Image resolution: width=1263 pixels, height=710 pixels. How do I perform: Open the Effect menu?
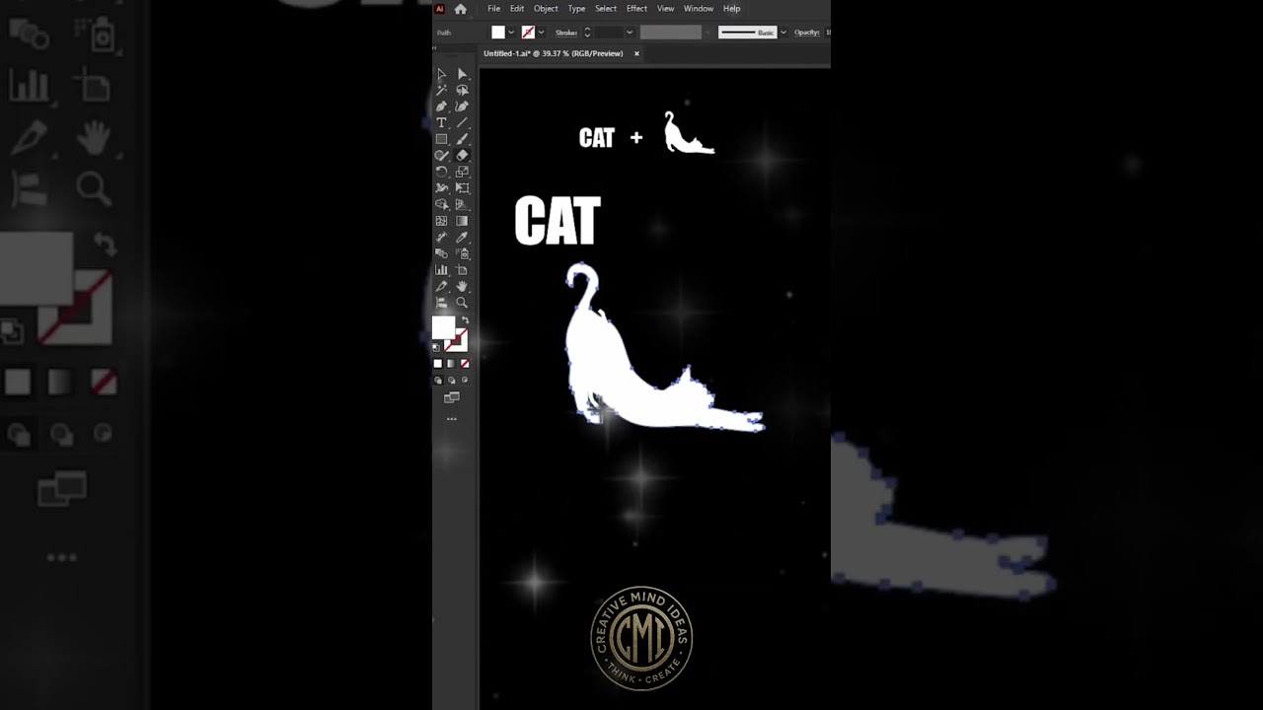point(636,9)
